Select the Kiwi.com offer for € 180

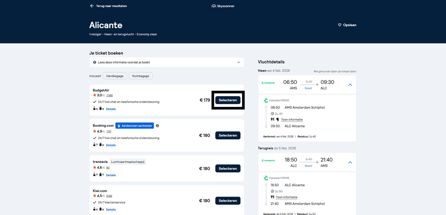click(x=228, y=201)
